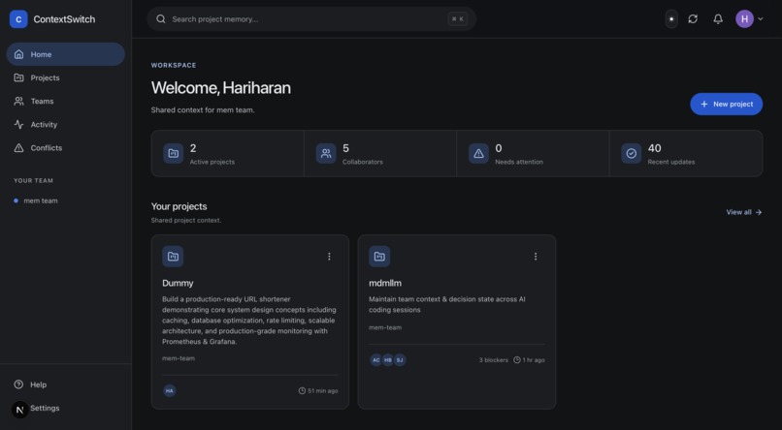Click the mdmllm project description text
The image size is (782, 430).
(447, 304)
